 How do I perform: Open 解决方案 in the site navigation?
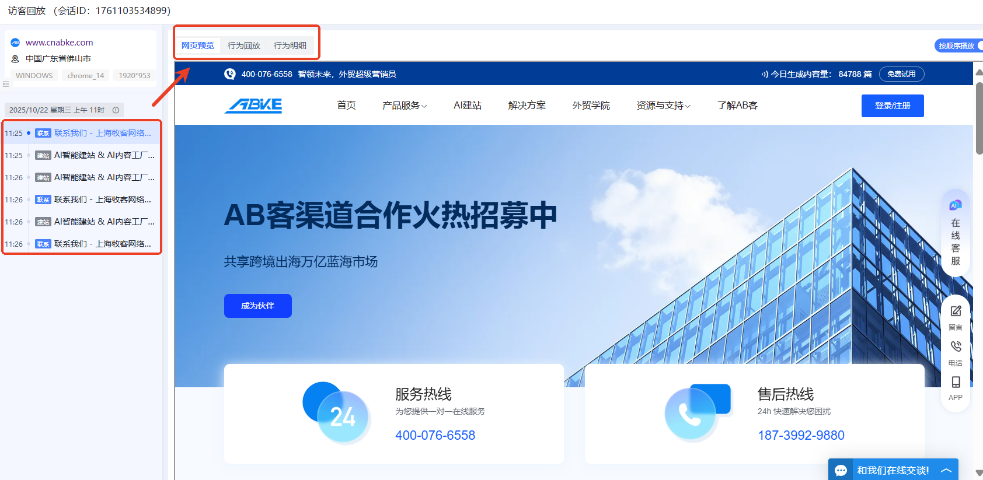pos(527,106)
